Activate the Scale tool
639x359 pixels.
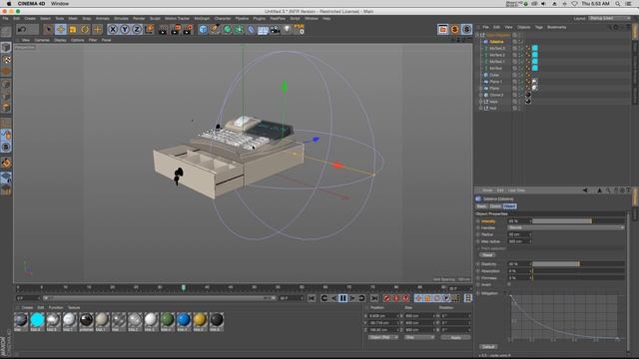(73, 29)
